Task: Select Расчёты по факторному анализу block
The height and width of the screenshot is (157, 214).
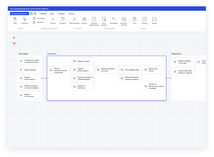Action: [154, 86]
